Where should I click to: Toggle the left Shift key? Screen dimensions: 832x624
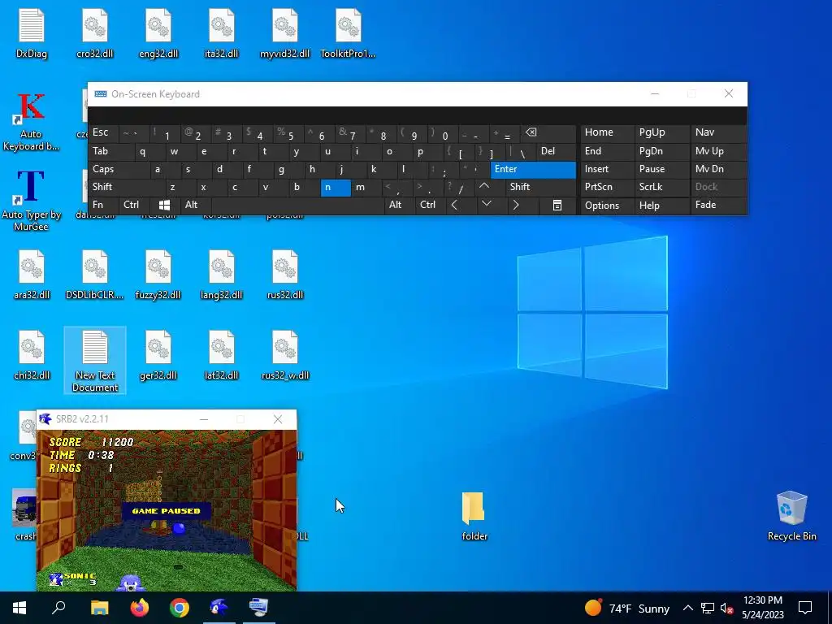pos(126,187)
